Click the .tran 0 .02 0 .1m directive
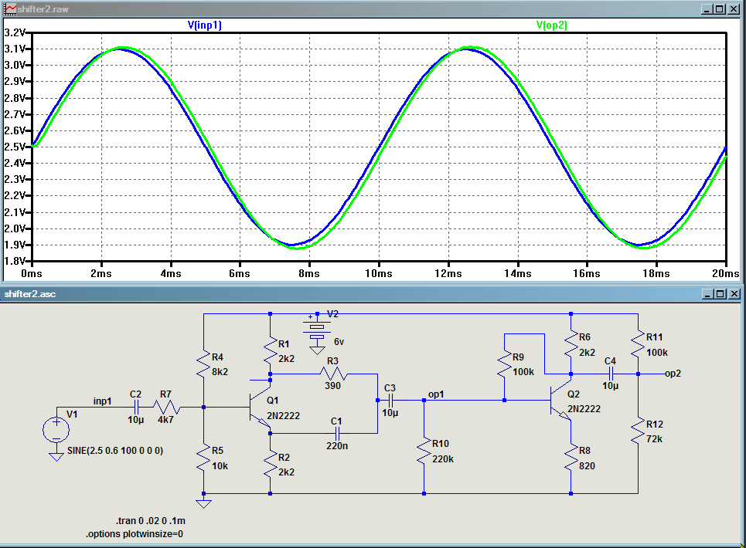This screenshot has height=548, width=746. pos(151,520)
